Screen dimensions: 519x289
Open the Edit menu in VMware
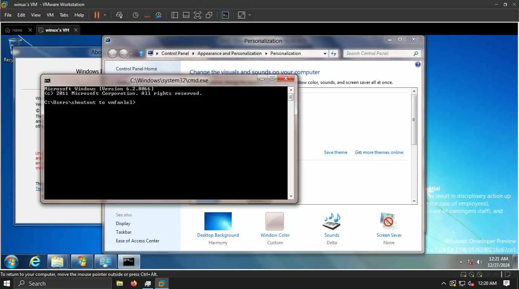click(21, 15)
